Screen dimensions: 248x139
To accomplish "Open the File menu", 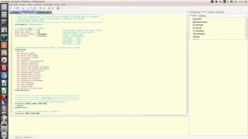I will coord(10,5).
